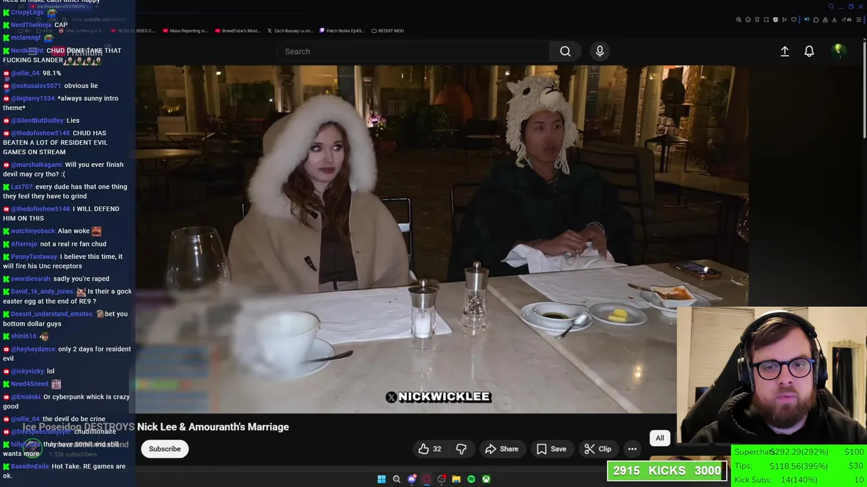Viewport: 867px width, 487px height.
Task: Open browser downloads arrow icon
Action: pos(834,20)
